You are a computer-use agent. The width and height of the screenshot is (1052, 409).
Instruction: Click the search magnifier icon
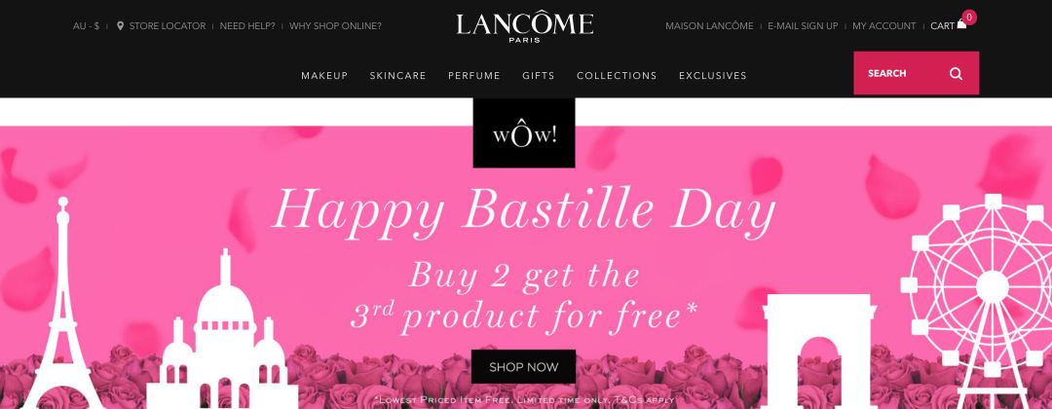(x=957, y=74)
